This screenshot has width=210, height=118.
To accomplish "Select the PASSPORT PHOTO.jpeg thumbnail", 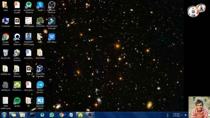I will click(29, 37).
